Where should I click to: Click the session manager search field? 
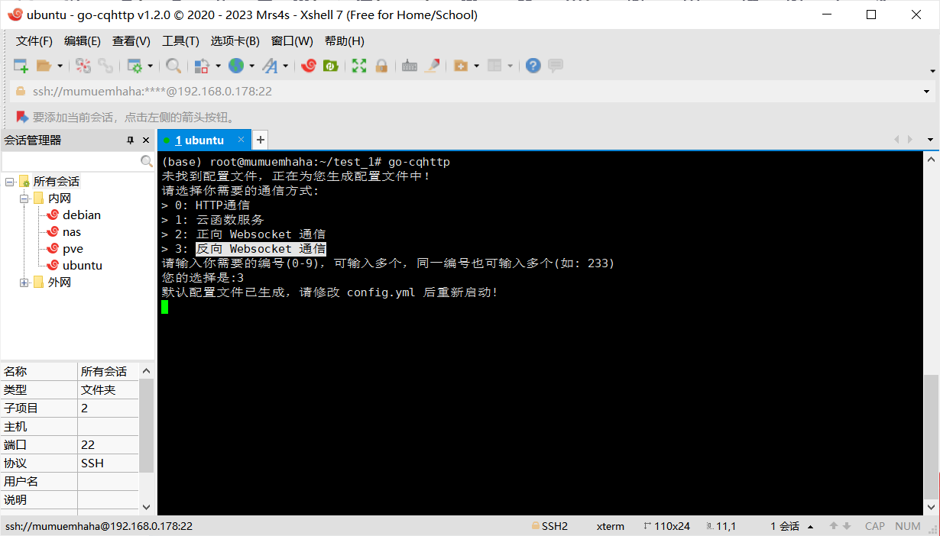[70, 162]
